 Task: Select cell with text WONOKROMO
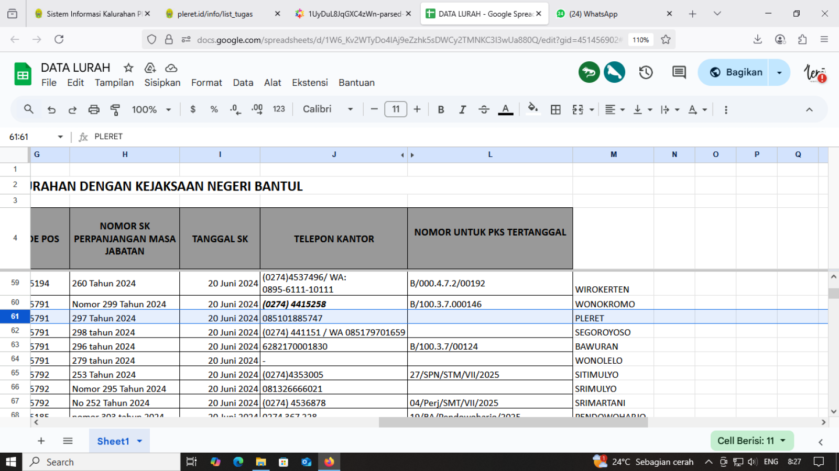click(x=613, y=304)
